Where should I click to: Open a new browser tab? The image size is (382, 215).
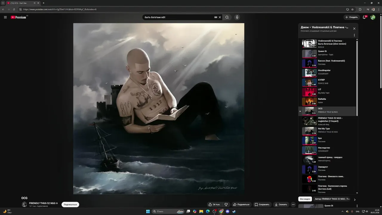tap(44, 3)
